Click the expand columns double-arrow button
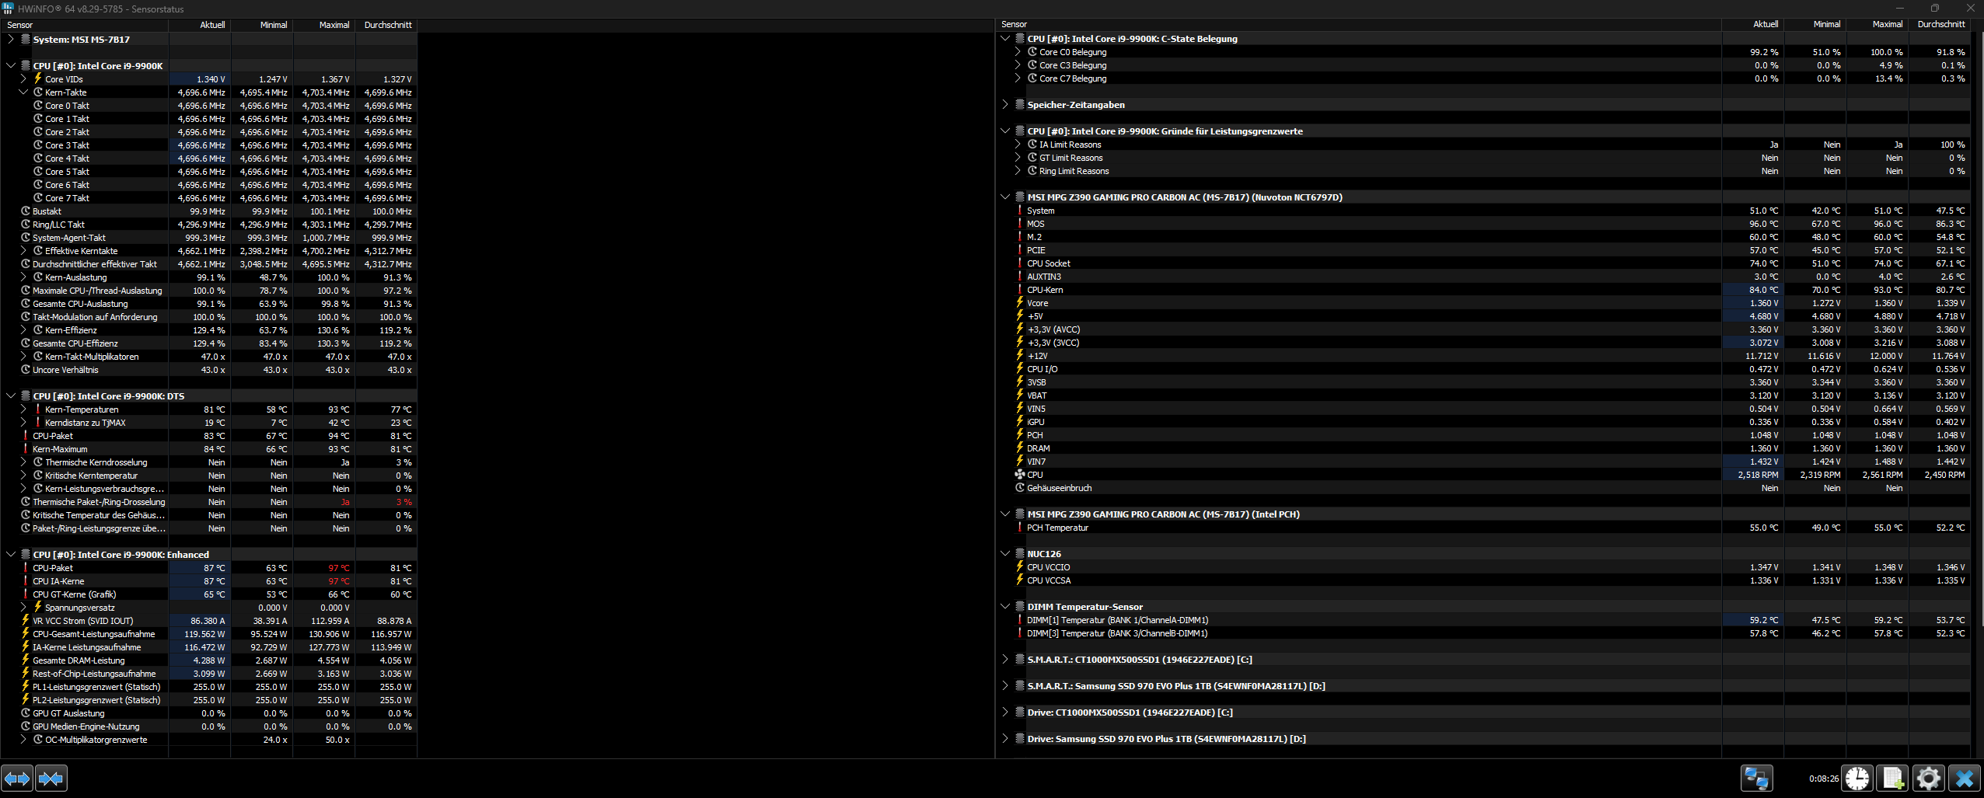The height and width of the screenshot is (798, 1984). (x=17, y=778)
